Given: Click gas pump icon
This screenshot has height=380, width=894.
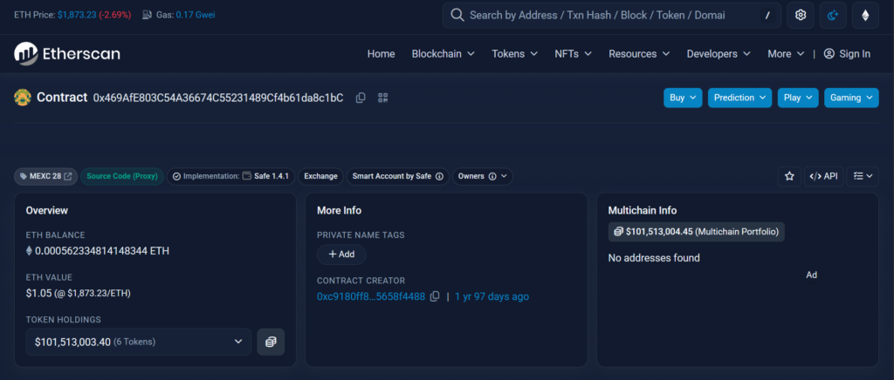Looking at the screenshot, I should coord(147,15).
